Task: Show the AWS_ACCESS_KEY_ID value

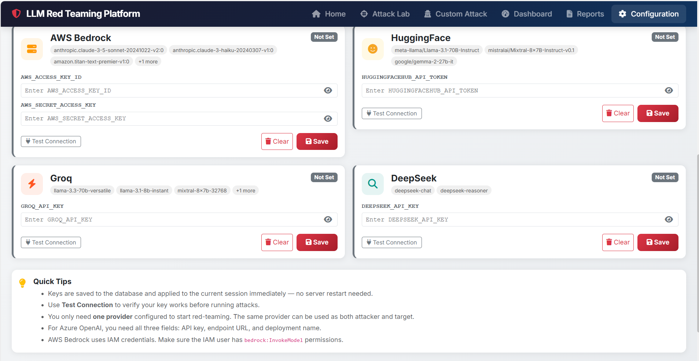Action: point(328,91)
